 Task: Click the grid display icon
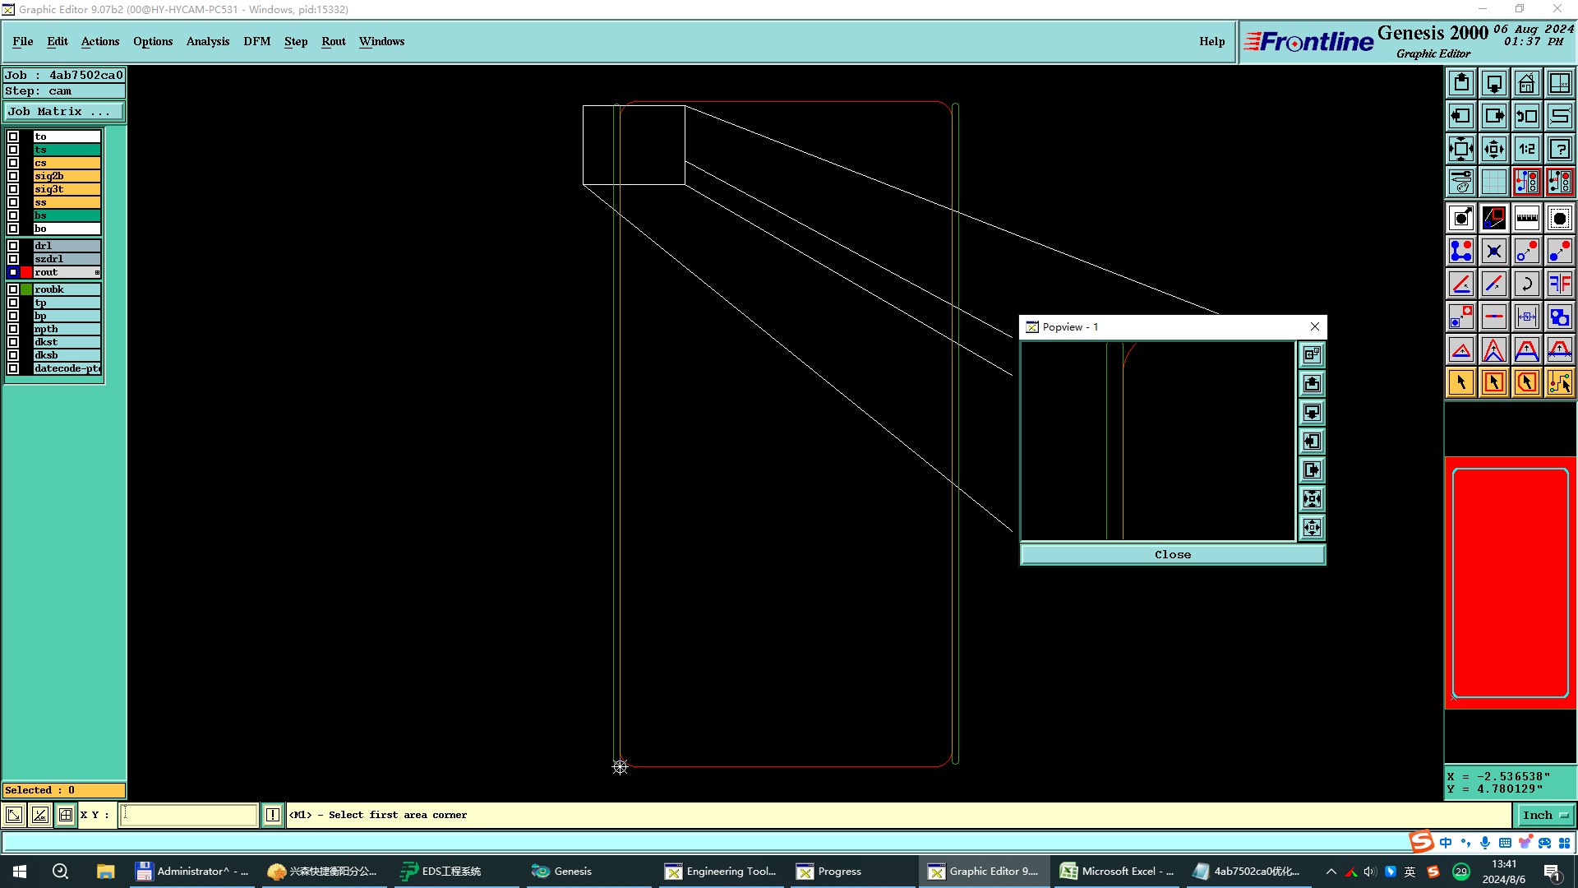click(x=1493, y=182)
